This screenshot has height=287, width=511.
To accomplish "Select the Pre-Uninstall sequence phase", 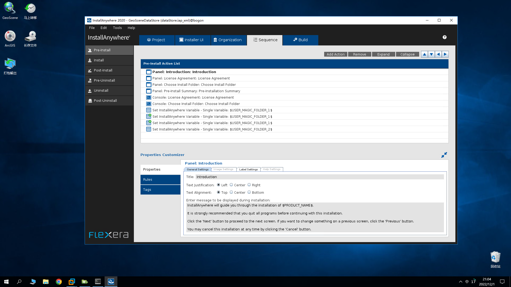I will point(109,81).
